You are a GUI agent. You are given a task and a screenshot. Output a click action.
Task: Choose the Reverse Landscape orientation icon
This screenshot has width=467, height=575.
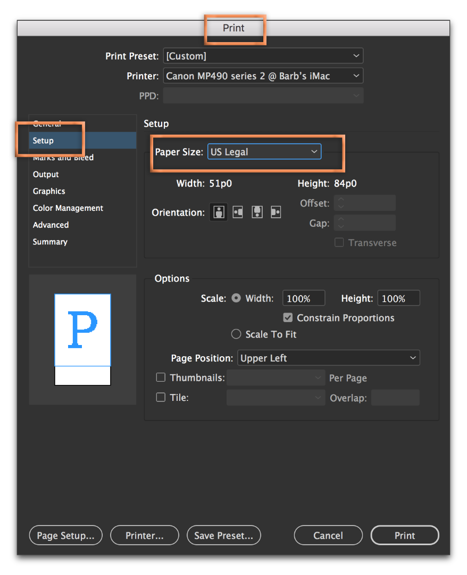276,212
